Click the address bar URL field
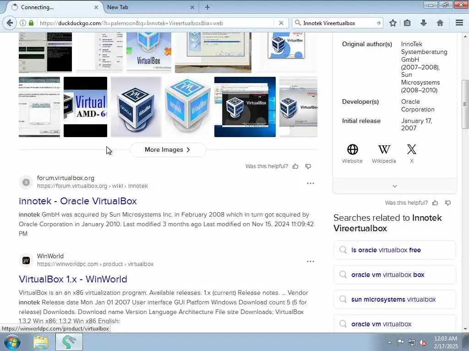This screenshot has height=351, width=469. click(156, 23)
